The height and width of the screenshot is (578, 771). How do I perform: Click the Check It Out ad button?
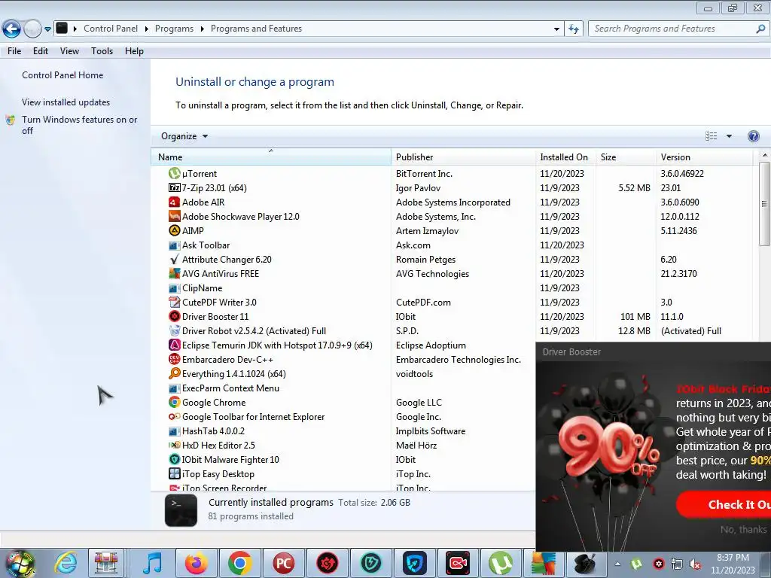pyautogui.click(x=724, y=505)
